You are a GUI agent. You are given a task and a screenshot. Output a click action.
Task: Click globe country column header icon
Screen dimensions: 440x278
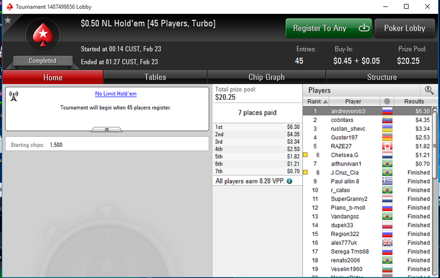(387, 101)
